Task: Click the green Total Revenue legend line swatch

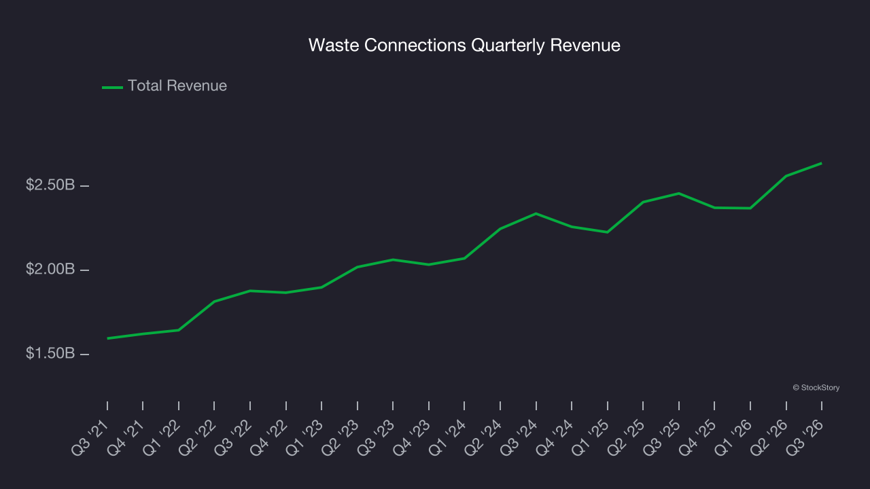Action: click(112, 87)
